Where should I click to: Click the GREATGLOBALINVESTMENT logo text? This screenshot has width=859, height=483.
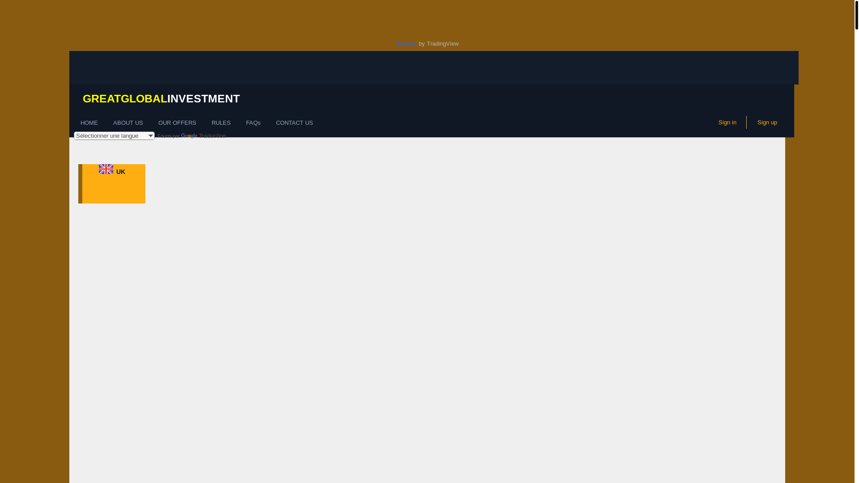coord(161,99)
